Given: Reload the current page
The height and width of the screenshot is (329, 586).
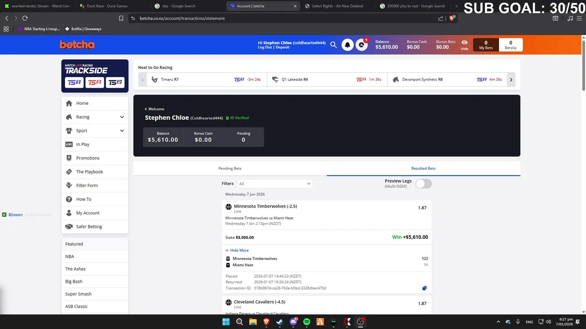Looking at the screenshot, I should [25, 18].
